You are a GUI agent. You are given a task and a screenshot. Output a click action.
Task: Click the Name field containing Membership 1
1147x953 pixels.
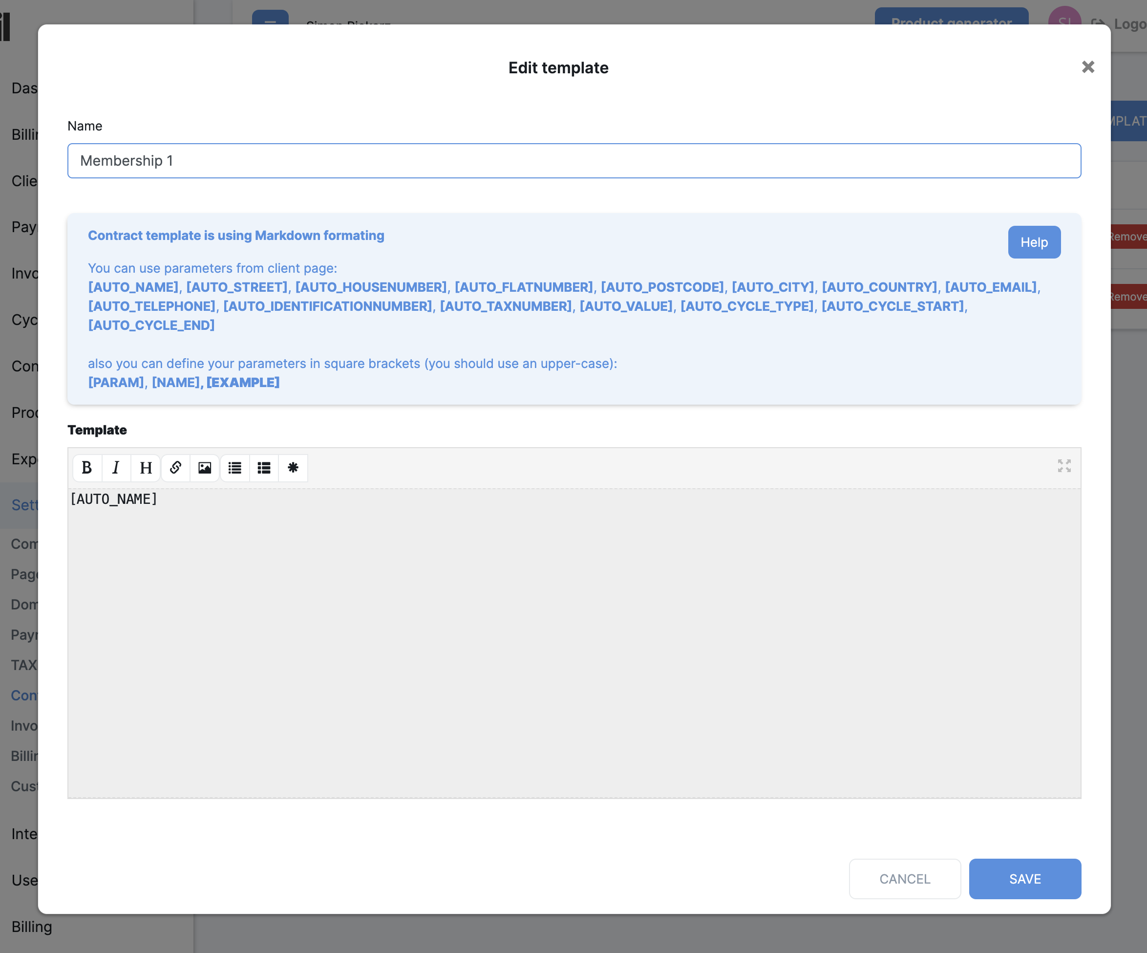(573, 161)
